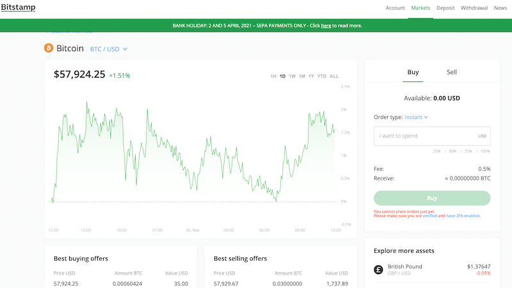Click 'here' link in bank holiday banner
Screen dimensions: 512x288
[x=326, y=26]
